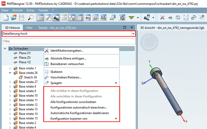
Task: Expand Base rotate 27 node
Action: pyautogui.click(x=10, y=82)
